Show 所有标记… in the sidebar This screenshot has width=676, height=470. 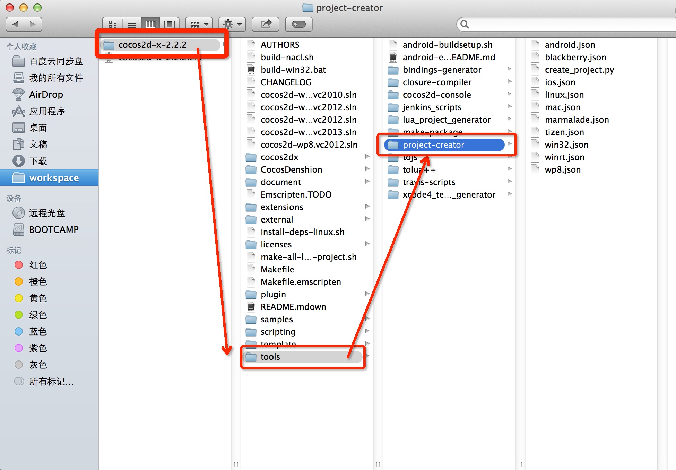pos(49,382)
